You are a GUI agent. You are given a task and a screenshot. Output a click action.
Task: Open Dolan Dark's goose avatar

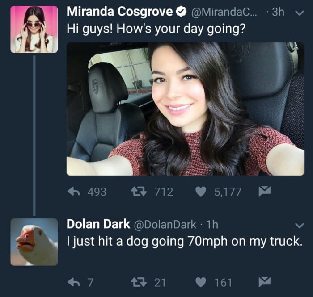[x=34, y=242]
